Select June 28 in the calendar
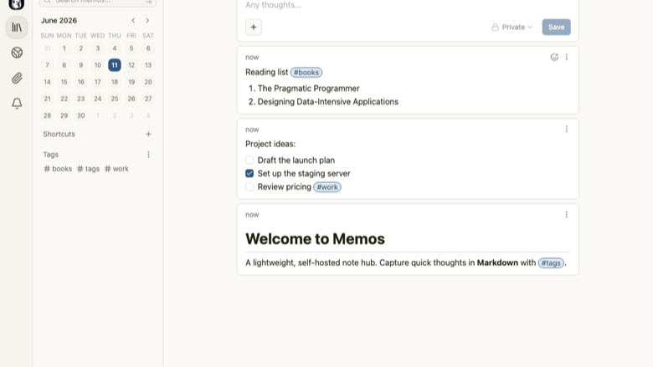This screenshot has width=653, height=367. click(47, 115)
